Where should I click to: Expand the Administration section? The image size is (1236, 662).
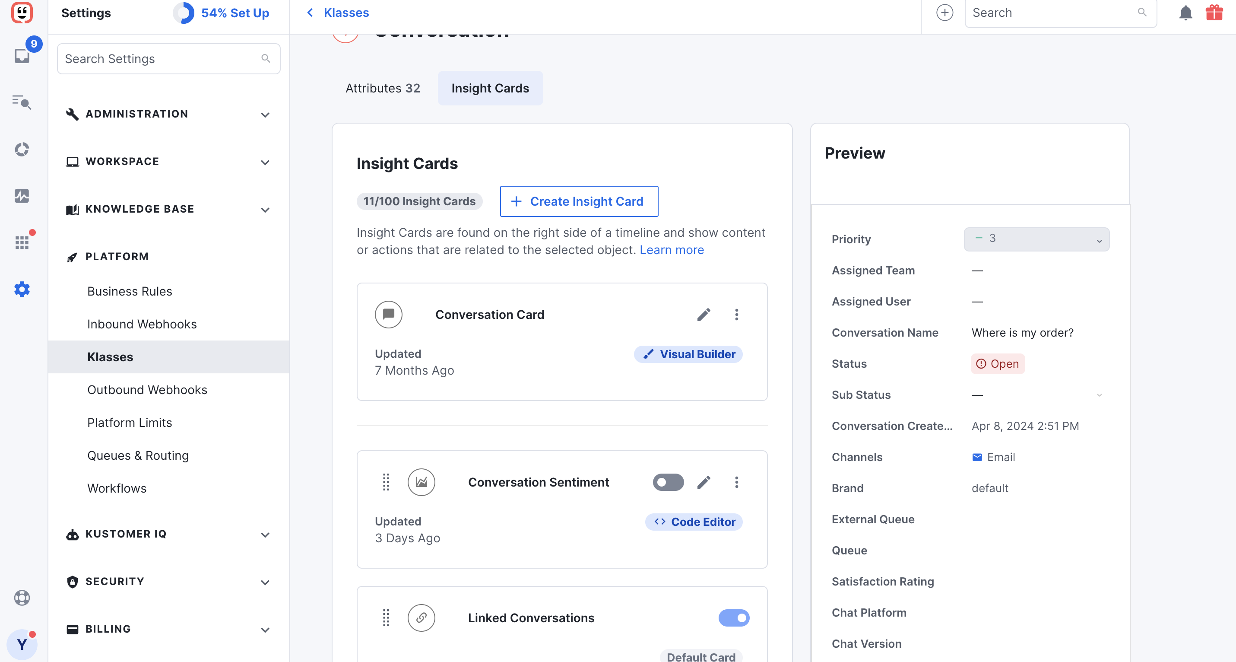coord(168,114)
